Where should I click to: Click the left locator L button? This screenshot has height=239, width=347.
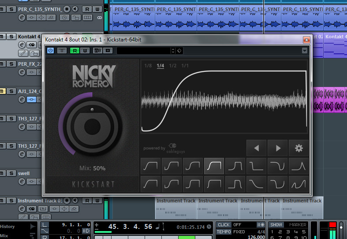(x=45, y=225)
